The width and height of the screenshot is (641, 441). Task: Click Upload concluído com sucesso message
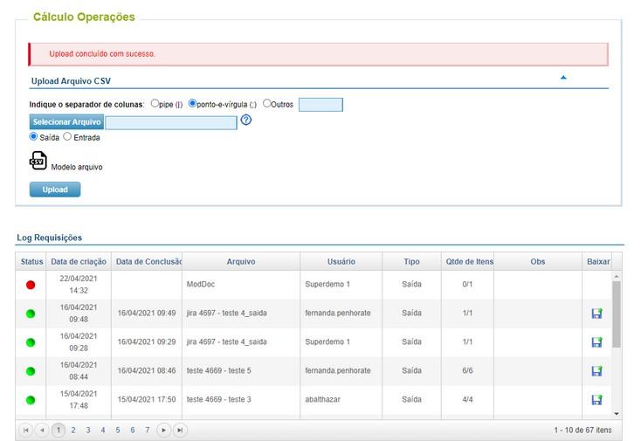102,54
